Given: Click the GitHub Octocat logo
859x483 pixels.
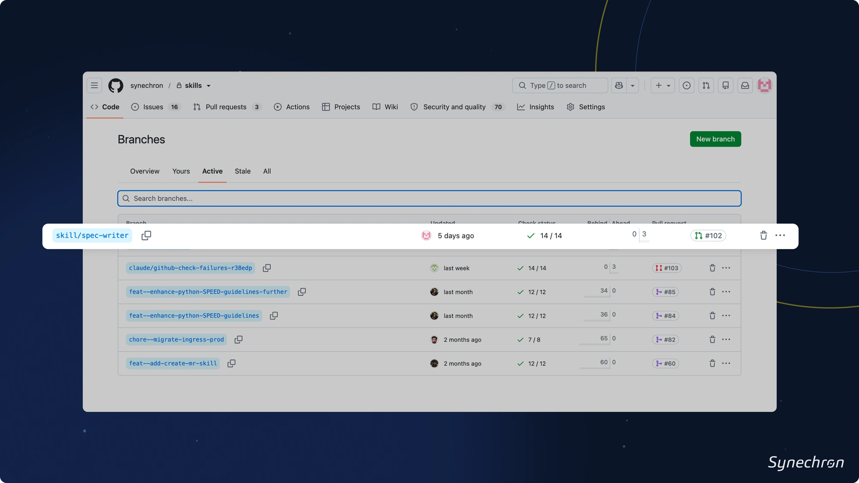Looking at the screenshot, I should pyautogui.click(x=116, y=85).
